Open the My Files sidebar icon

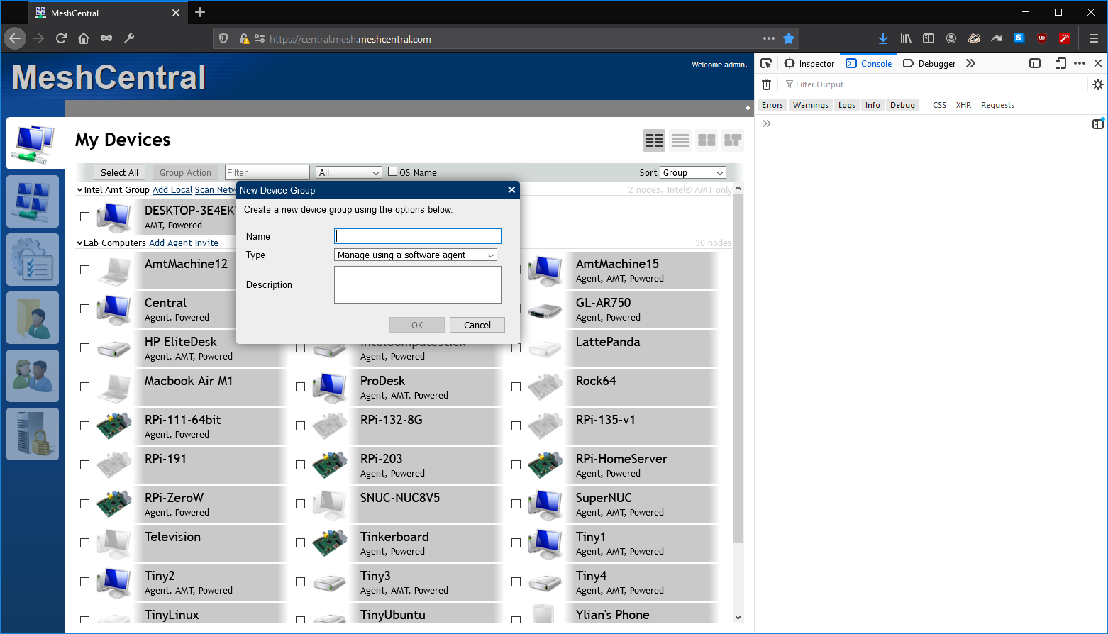(33, 318)
